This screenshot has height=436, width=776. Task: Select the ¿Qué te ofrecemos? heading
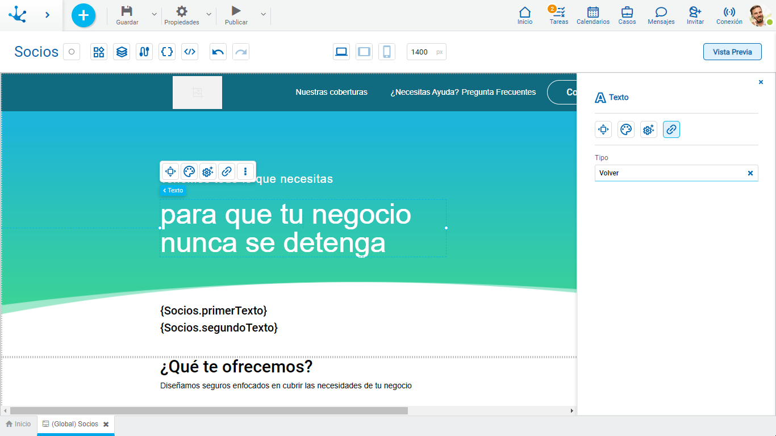[236, 367]
